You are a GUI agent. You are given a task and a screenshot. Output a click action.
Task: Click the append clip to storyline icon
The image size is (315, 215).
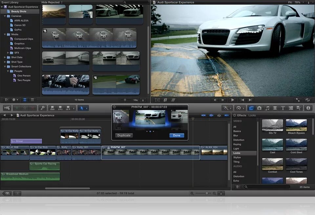pos(68,108)
